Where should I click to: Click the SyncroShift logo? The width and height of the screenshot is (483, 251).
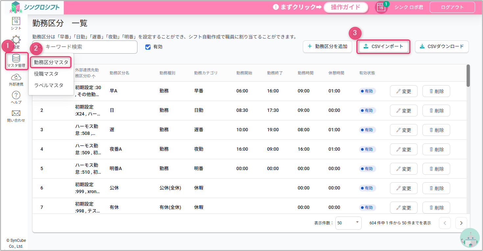point(35,7)
